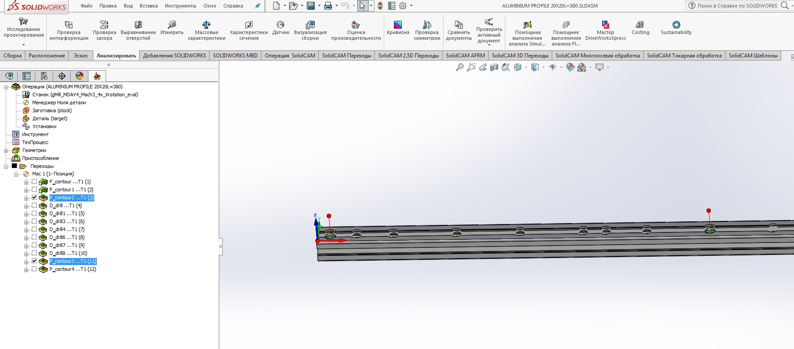The height and width of the screenshot is (349, 794).
Task: Open the Interference Detection tool (Проверка интерференции)
Action: pyautogui.click(x=69, y=30)
